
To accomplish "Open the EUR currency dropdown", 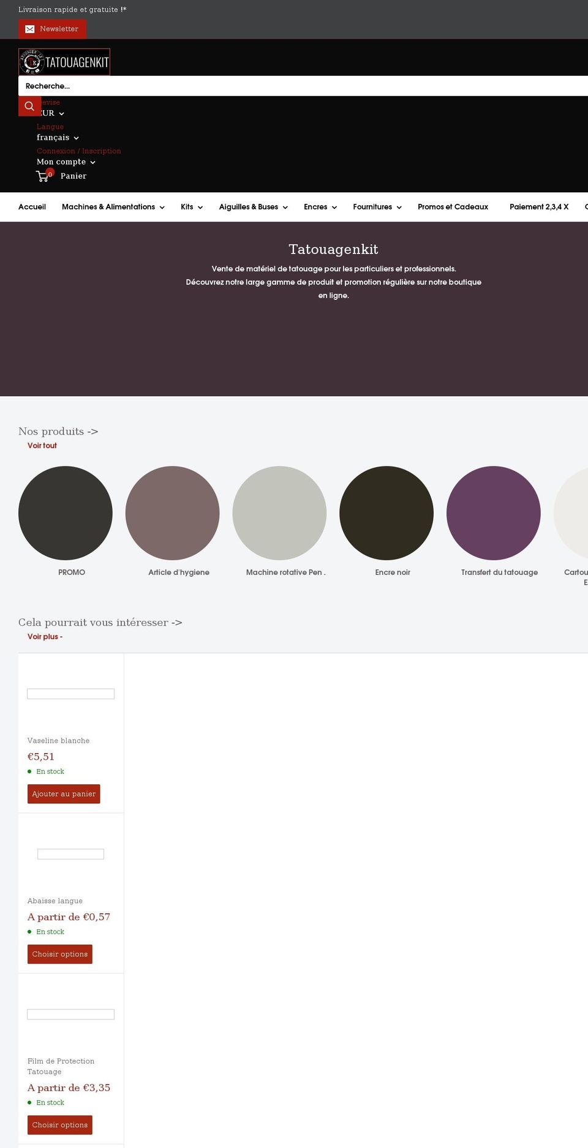I will (x=51, y=113).
